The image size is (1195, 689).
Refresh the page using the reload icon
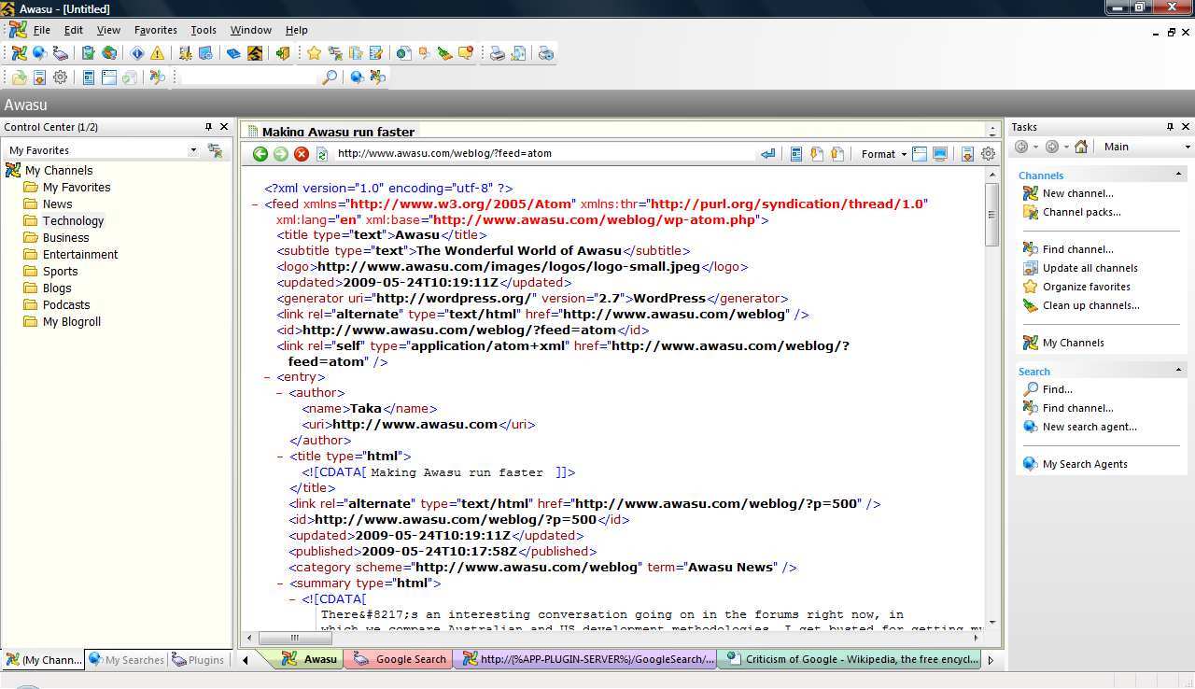click(x=321, y=154)
